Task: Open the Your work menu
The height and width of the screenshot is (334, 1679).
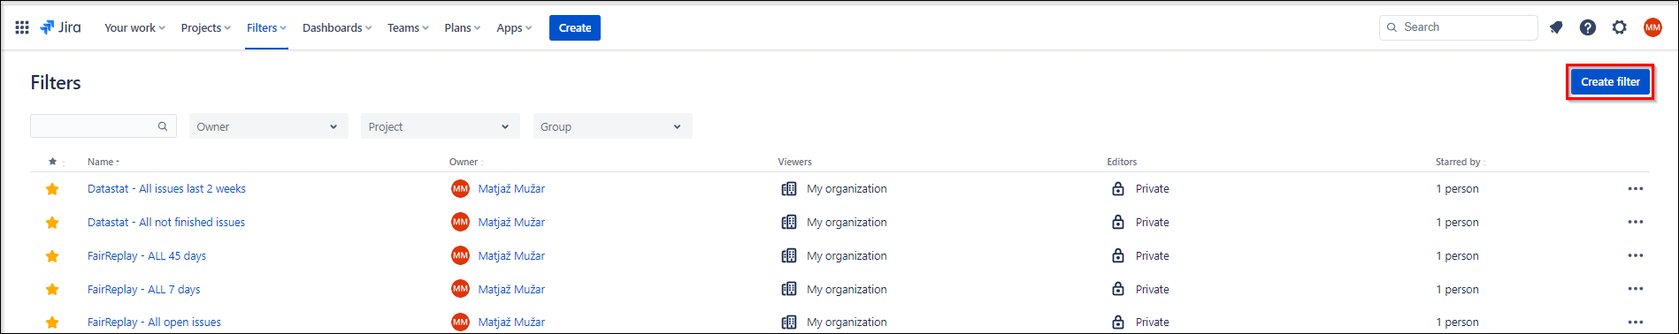Action: pyautogui.click(x=134, y=27)
